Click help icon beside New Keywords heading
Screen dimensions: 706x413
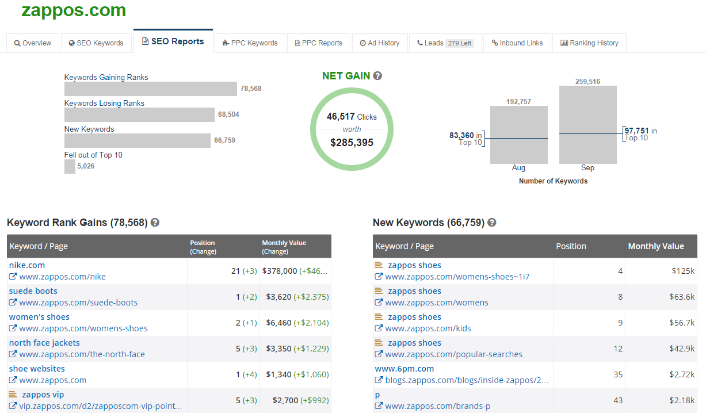(x=491, y=223)
